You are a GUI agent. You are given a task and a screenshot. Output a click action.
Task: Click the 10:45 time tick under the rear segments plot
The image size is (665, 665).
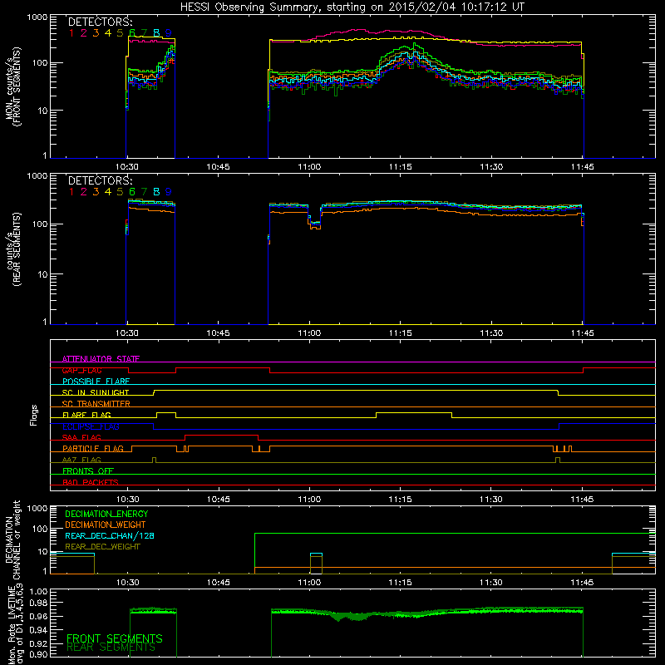218,333
